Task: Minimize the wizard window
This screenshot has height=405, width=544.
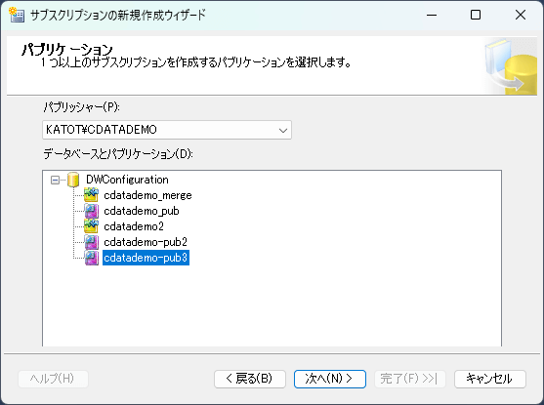Action: (432, 15)
